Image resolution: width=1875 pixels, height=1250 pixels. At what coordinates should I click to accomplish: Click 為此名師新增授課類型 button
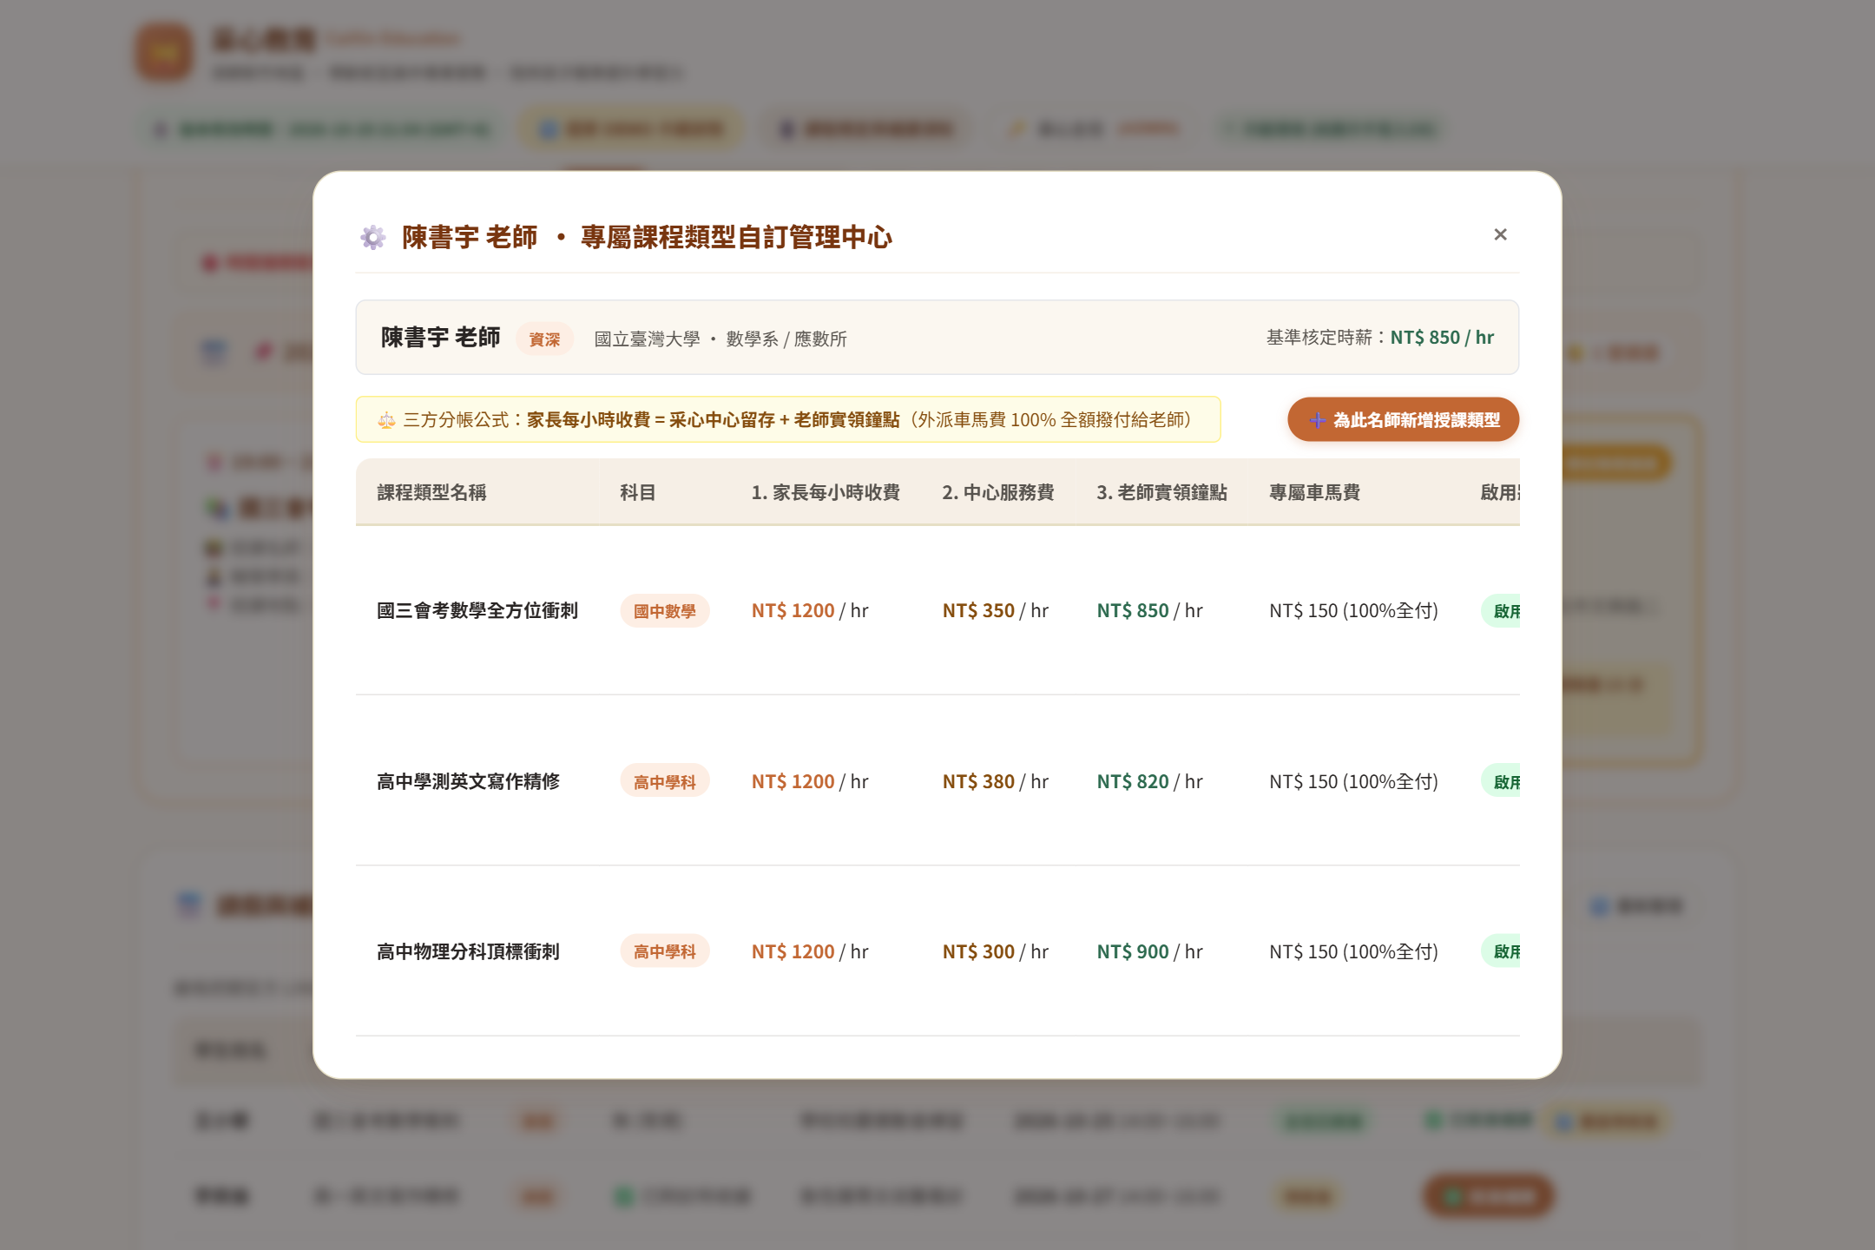(x=1403, y=420)
